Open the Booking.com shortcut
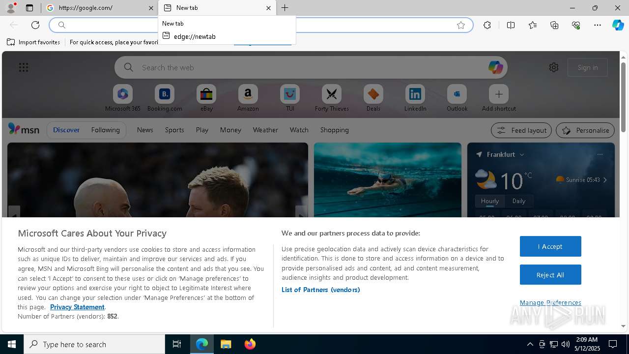Image resolution: width=629 pixels, height=354 pixels. (x=165, y=98)
